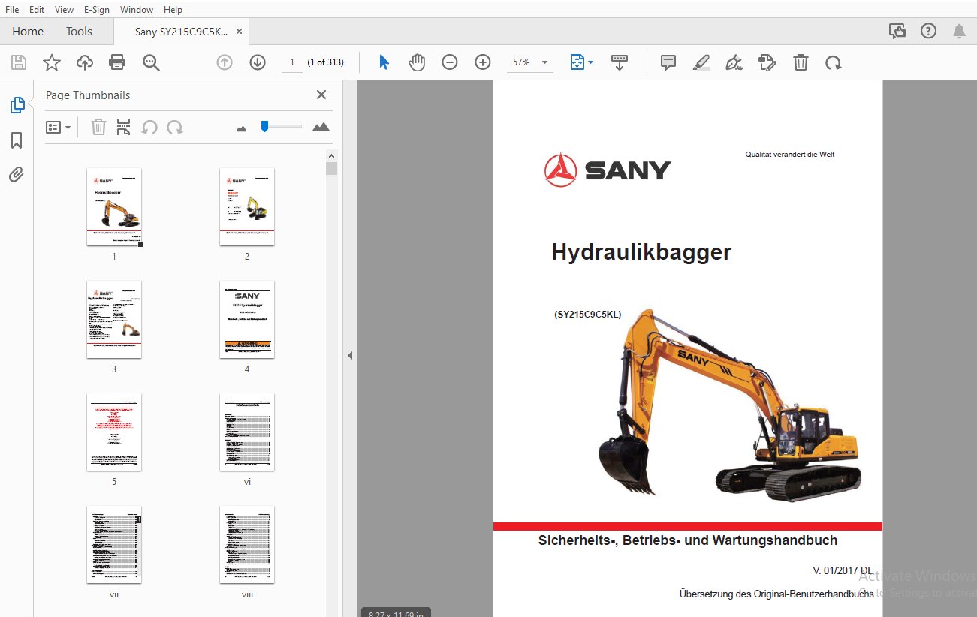The image size is (977, 617).
Task: Open the File menu
Action: (x=12, y=10)
